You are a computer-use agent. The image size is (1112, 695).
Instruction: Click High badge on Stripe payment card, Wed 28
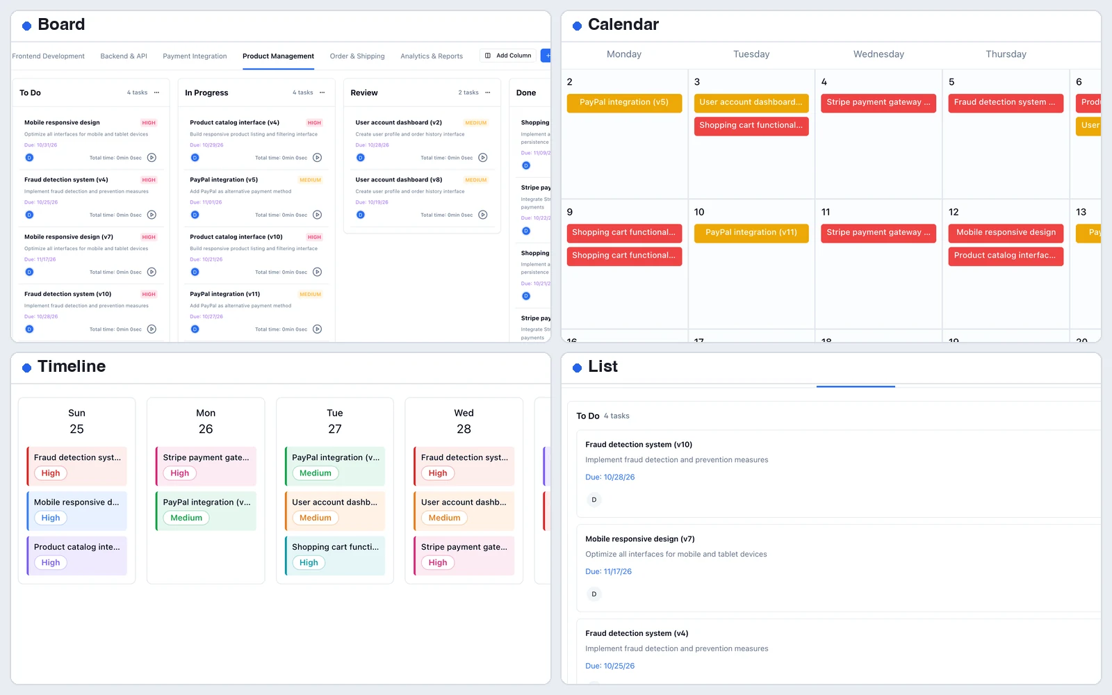[x=438, y=563]
